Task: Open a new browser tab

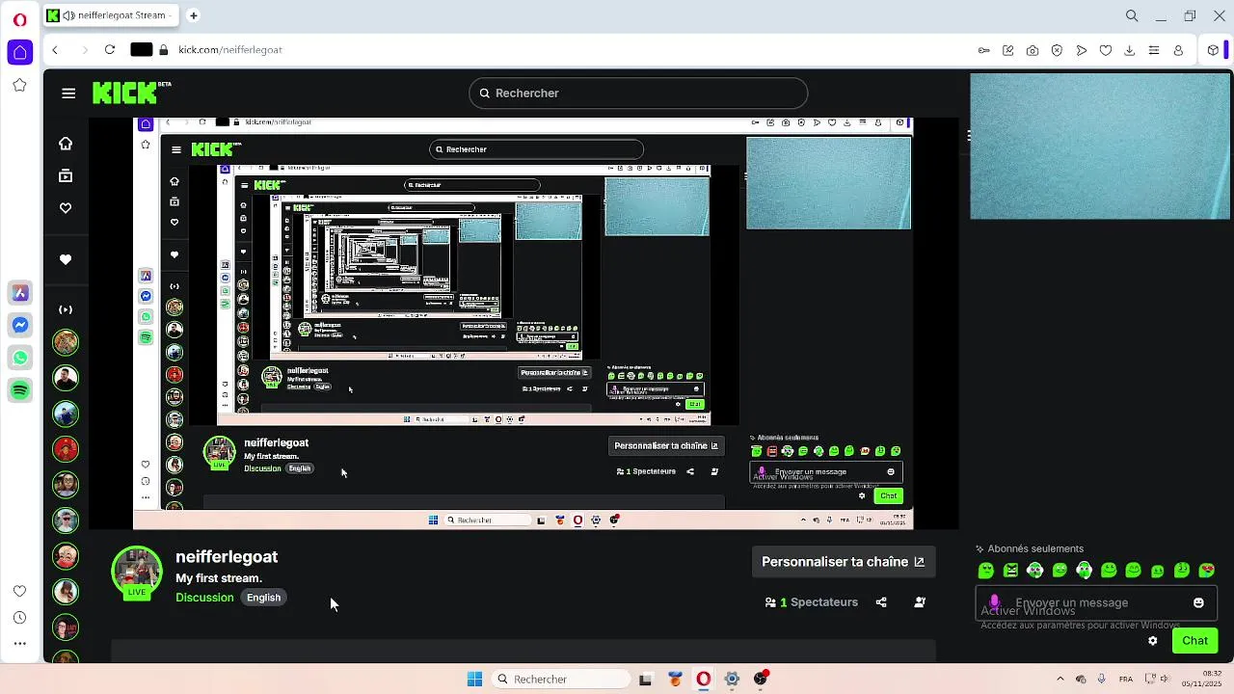Action: click(193, 15)
